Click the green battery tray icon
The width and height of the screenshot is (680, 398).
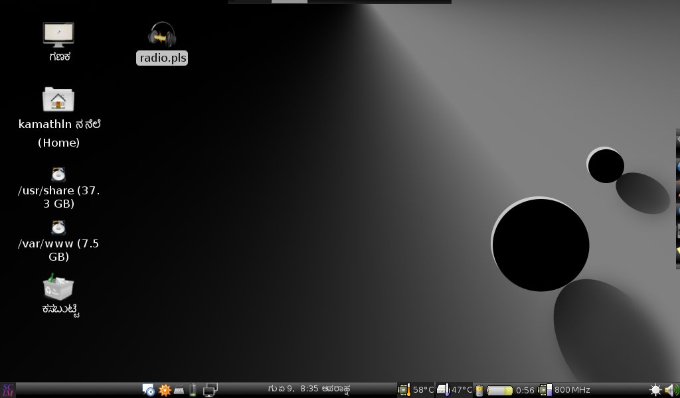tap(193, 390)
